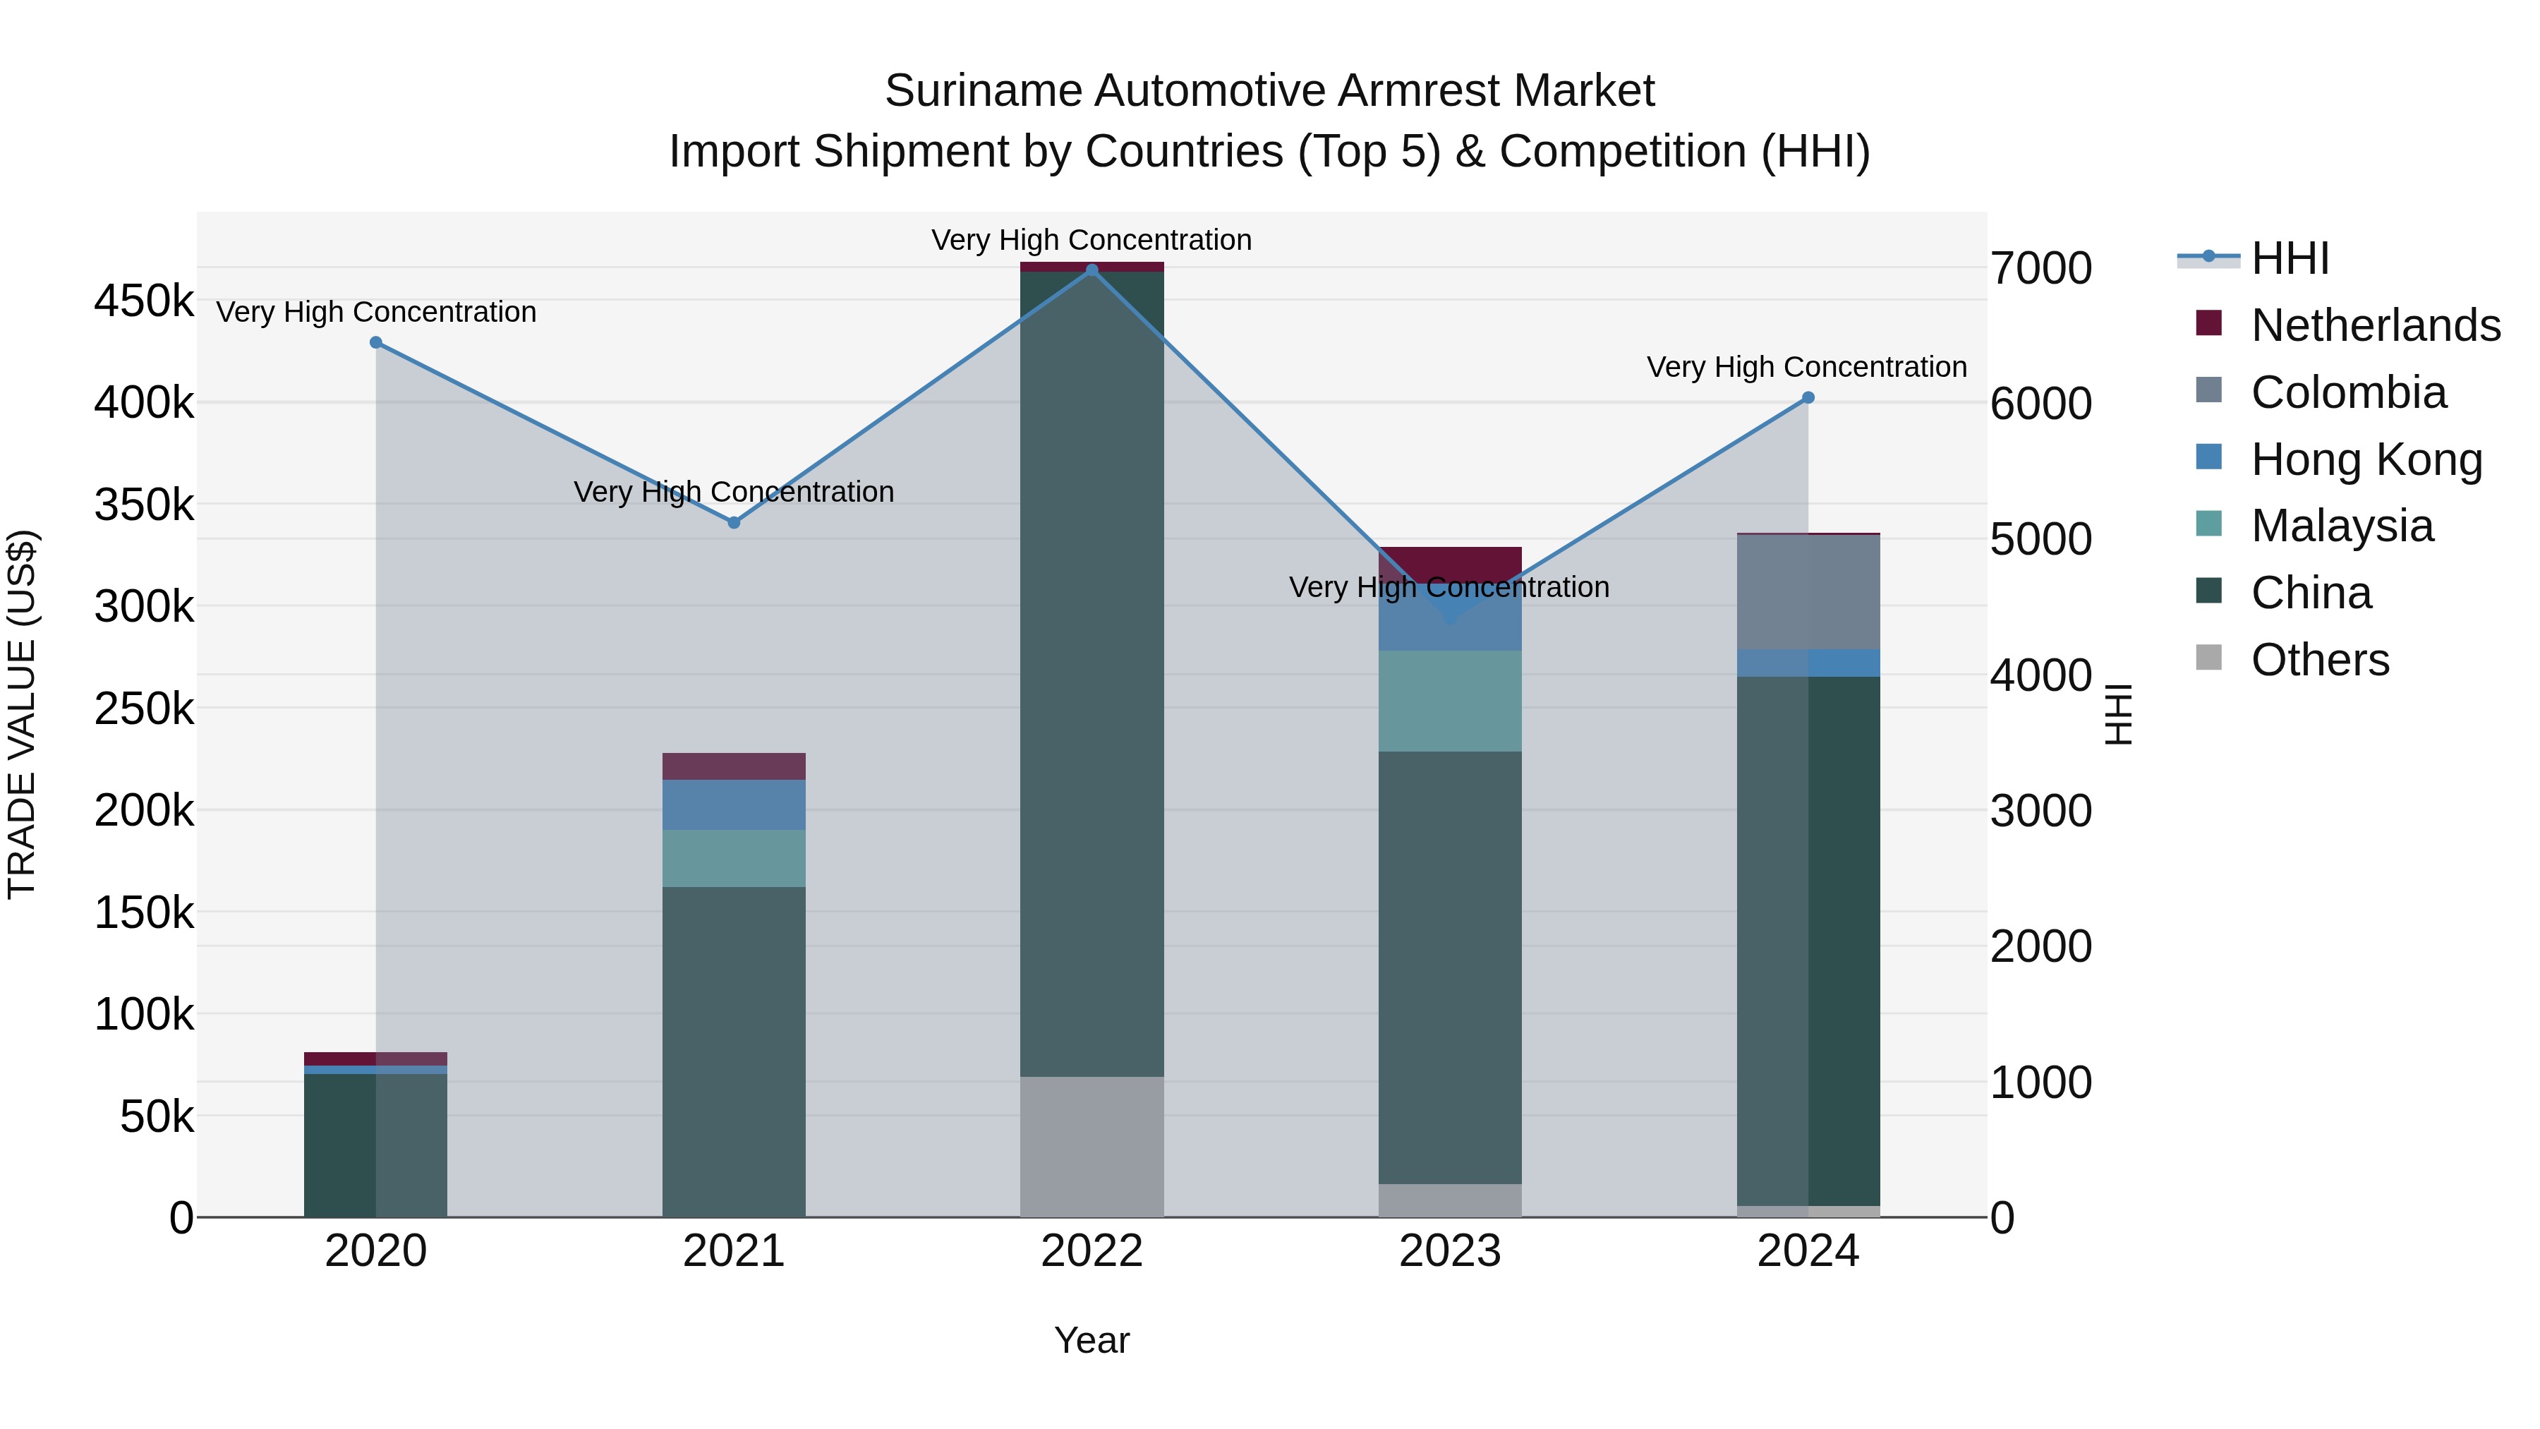Click the Malaysia teal color swatch

(2208, 524)
